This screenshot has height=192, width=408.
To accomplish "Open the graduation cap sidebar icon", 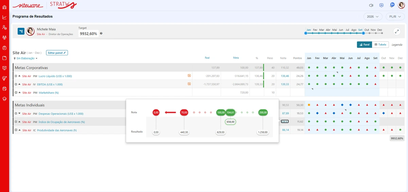I will click(x=4, y=99).
